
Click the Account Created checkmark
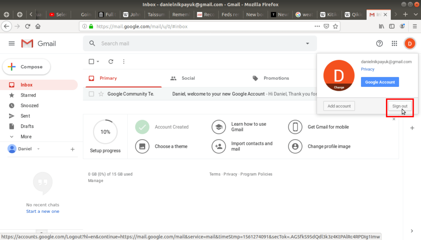click(142, 127)
